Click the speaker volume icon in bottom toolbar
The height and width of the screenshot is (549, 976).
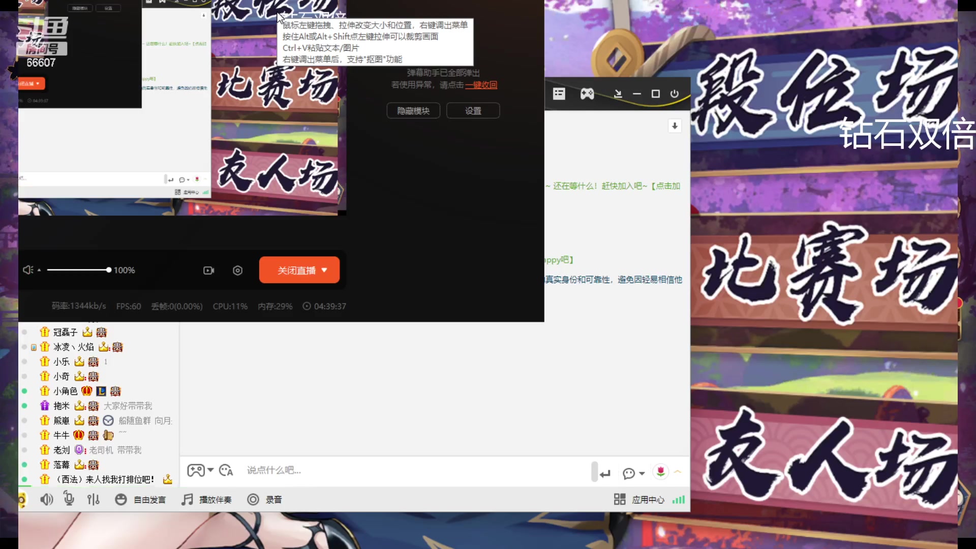[46, 500]
